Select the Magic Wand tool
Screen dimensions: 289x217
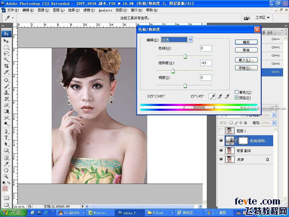click(6, 60)
